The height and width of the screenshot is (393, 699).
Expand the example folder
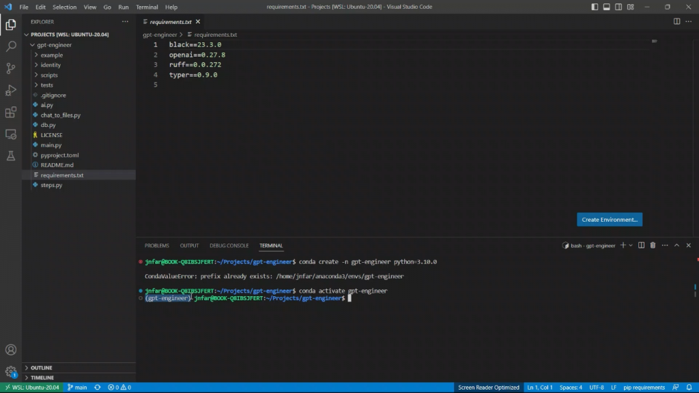pyautogui.click(x=51, y=55)
